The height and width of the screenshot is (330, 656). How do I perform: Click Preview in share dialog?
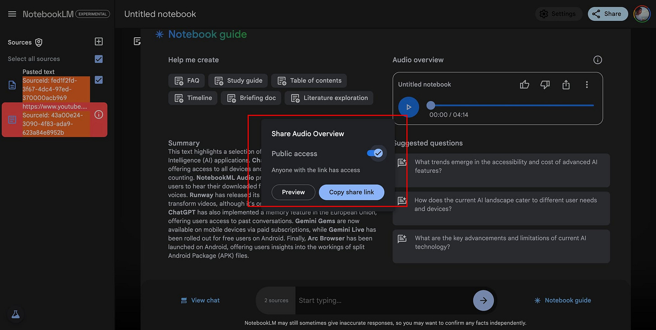(293, 192)
